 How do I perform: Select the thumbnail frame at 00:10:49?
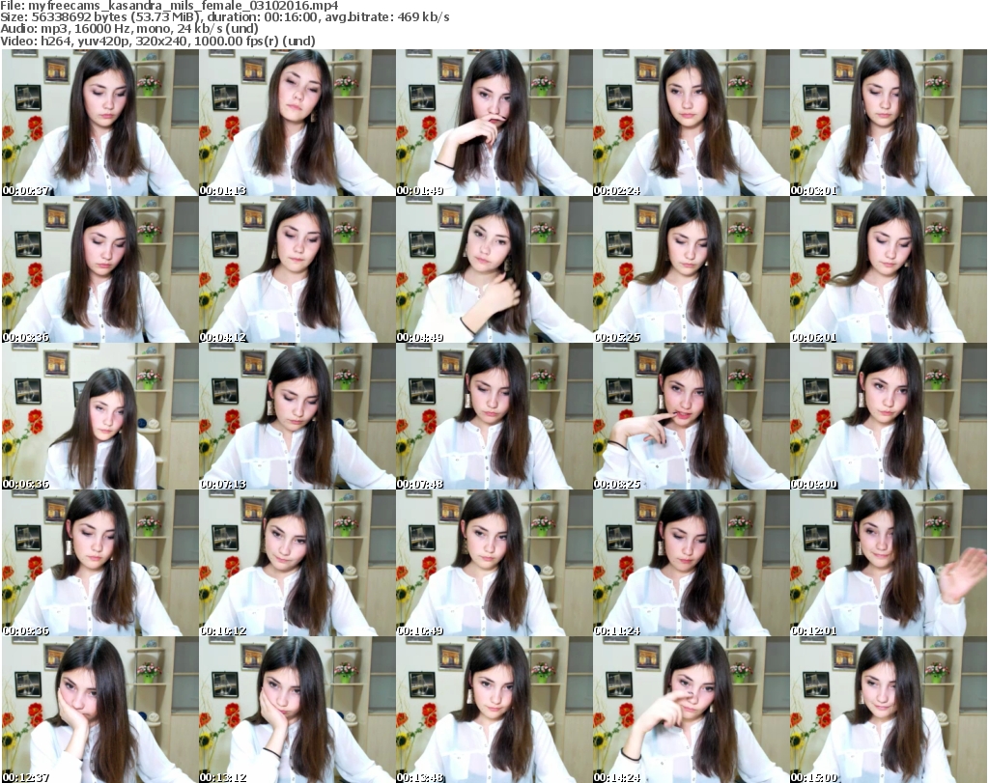(494, 564)
